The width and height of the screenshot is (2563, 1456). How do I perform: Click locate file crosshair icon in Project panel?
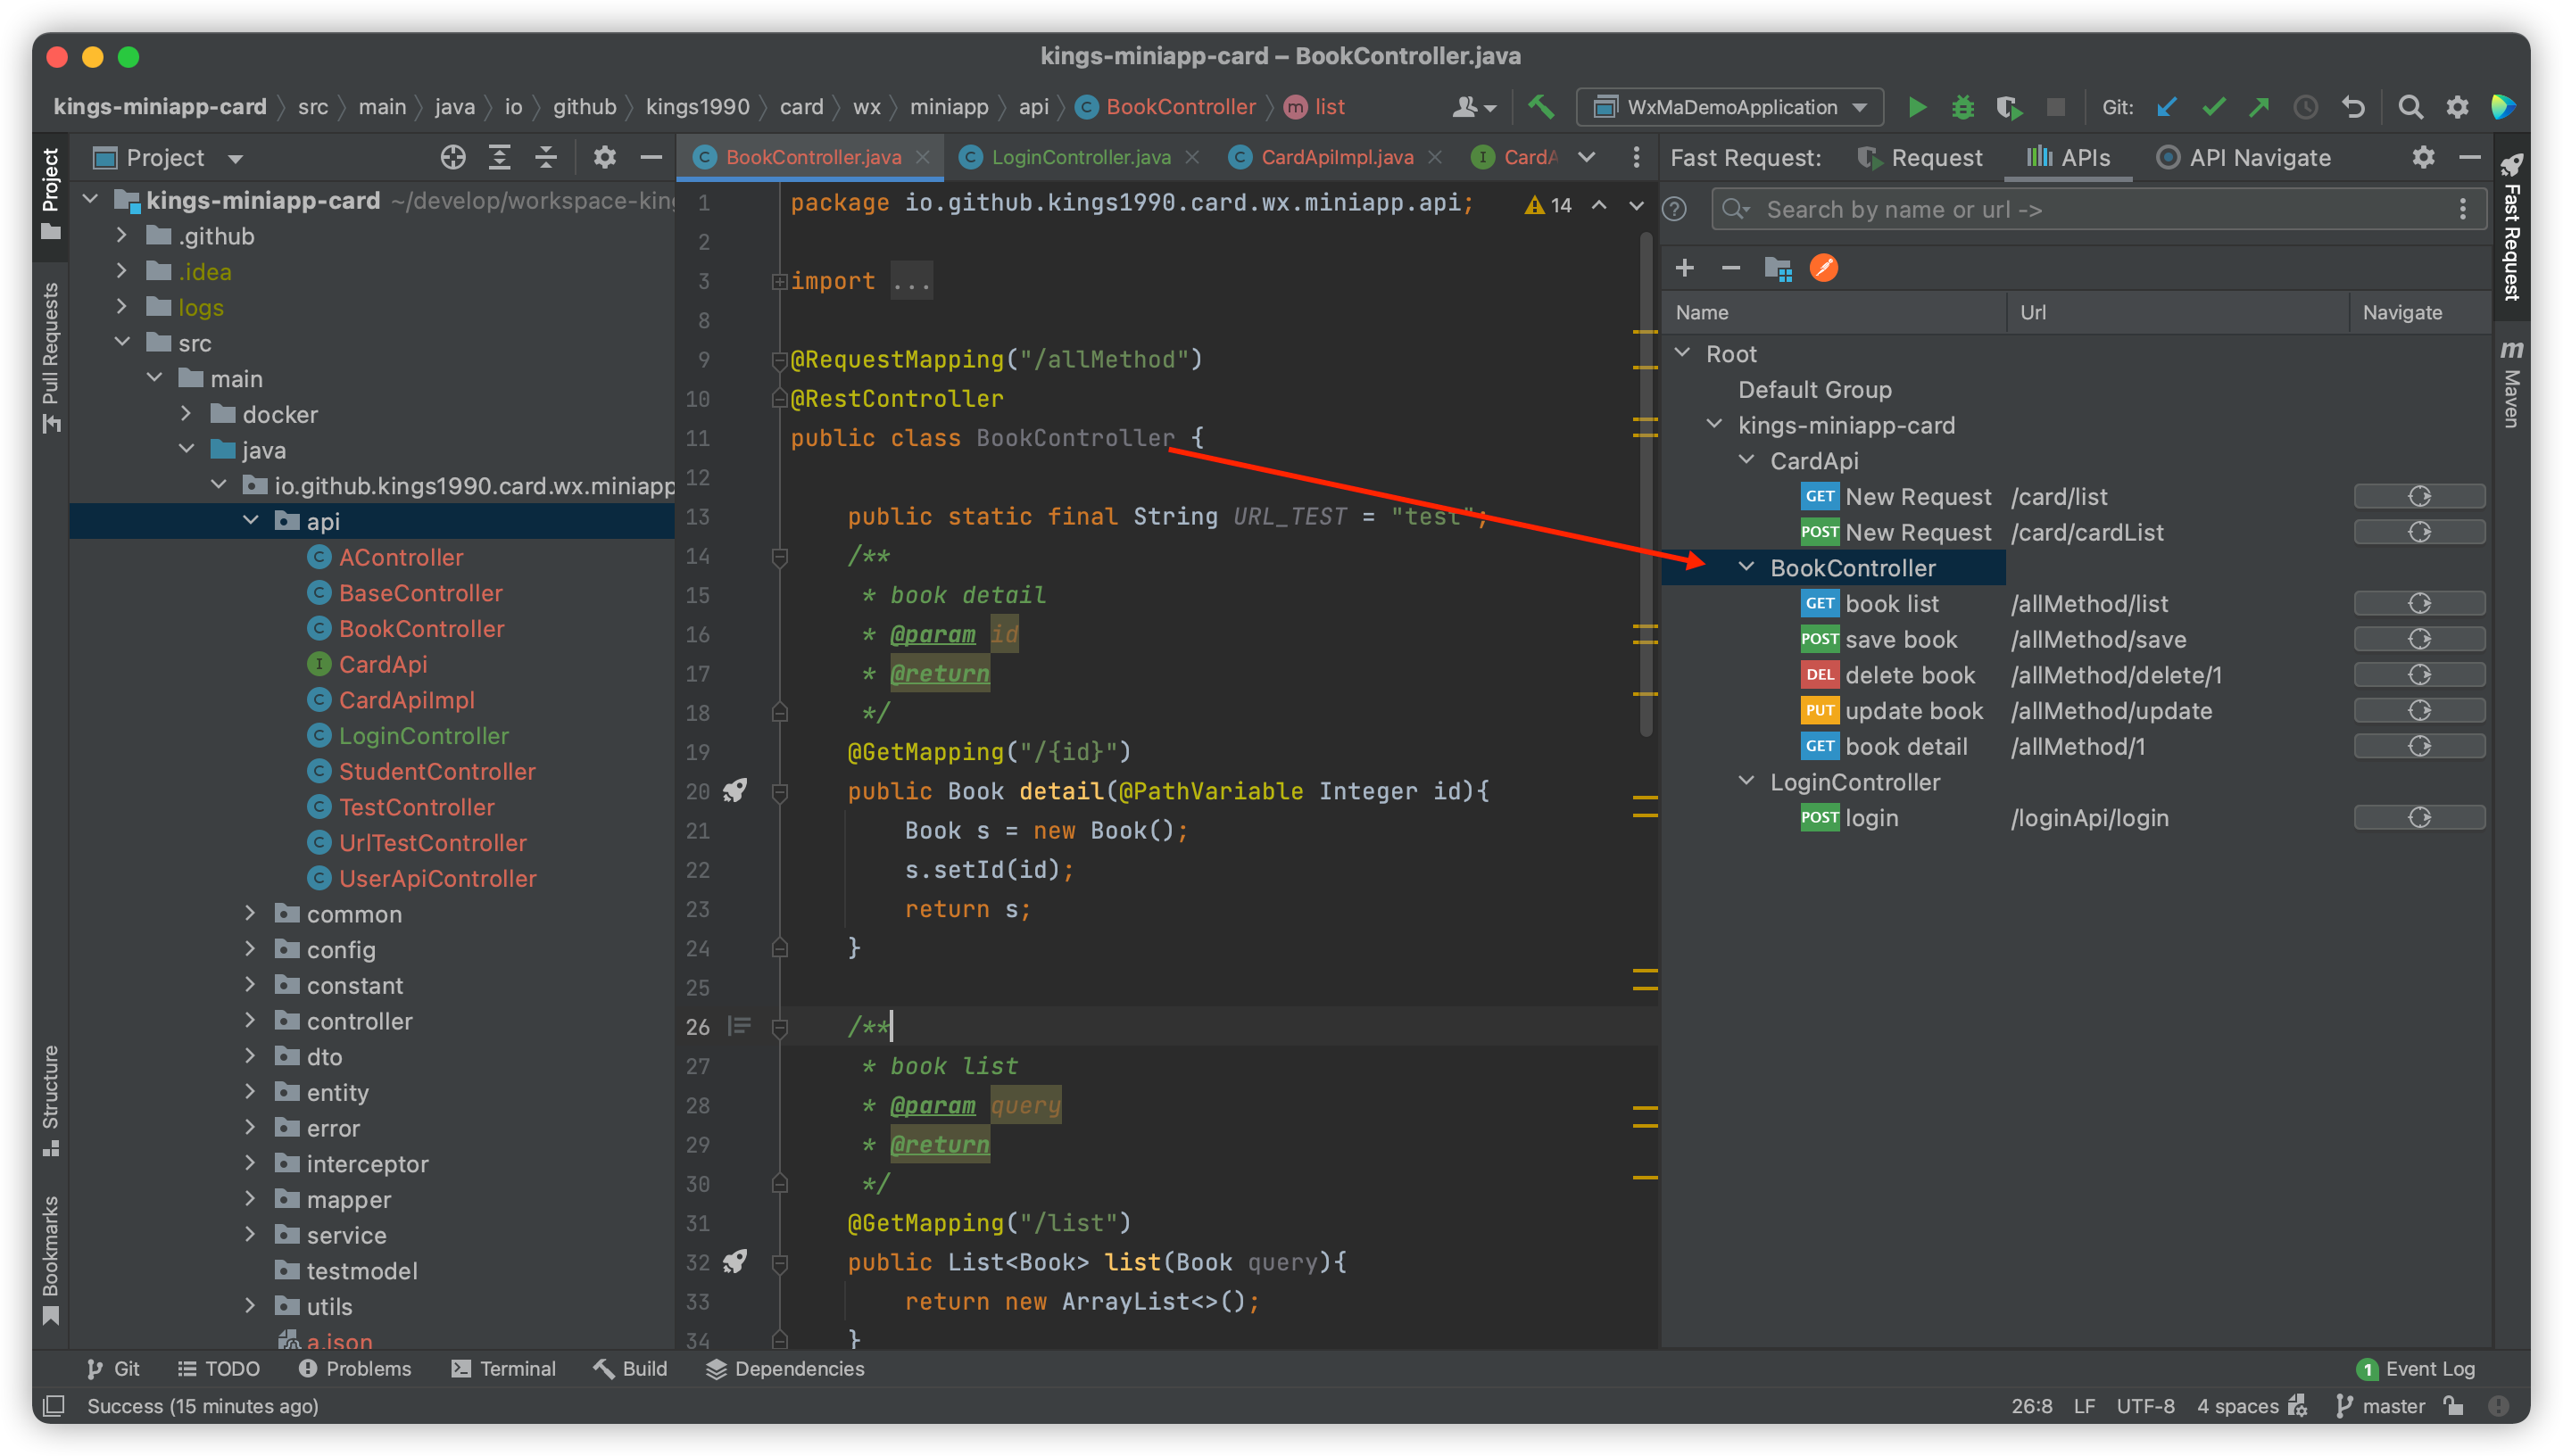pos(453,158)
